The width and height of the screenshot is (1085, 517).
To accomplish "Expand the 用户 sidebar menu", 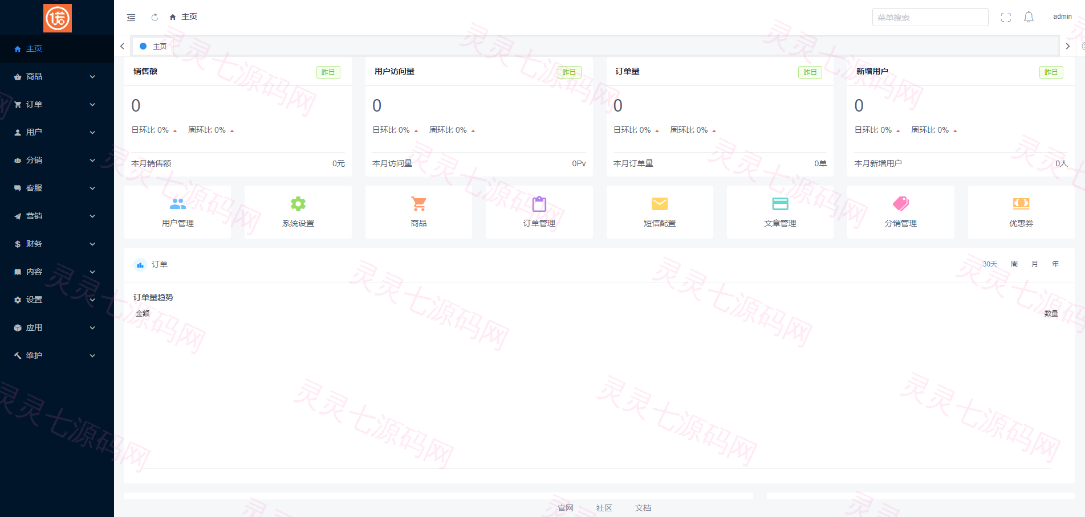I will tap(57, 132).
